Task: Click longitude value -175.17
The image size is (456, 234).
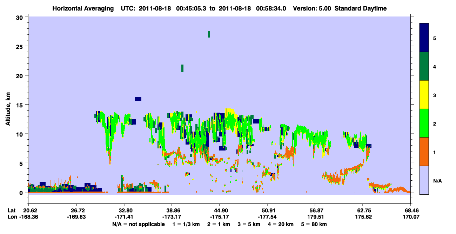Action: point(219,217)
